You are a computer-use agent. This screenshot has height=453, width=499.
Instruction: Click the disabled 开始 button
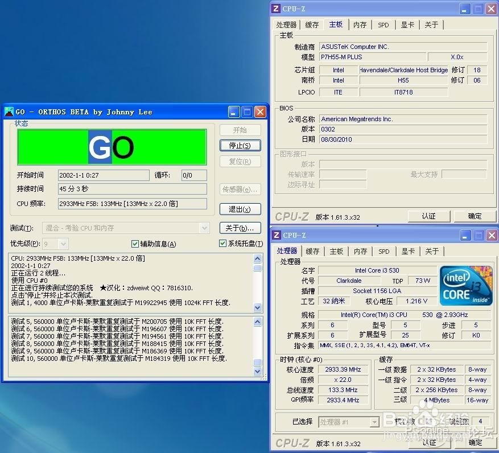tap(240, 130)
